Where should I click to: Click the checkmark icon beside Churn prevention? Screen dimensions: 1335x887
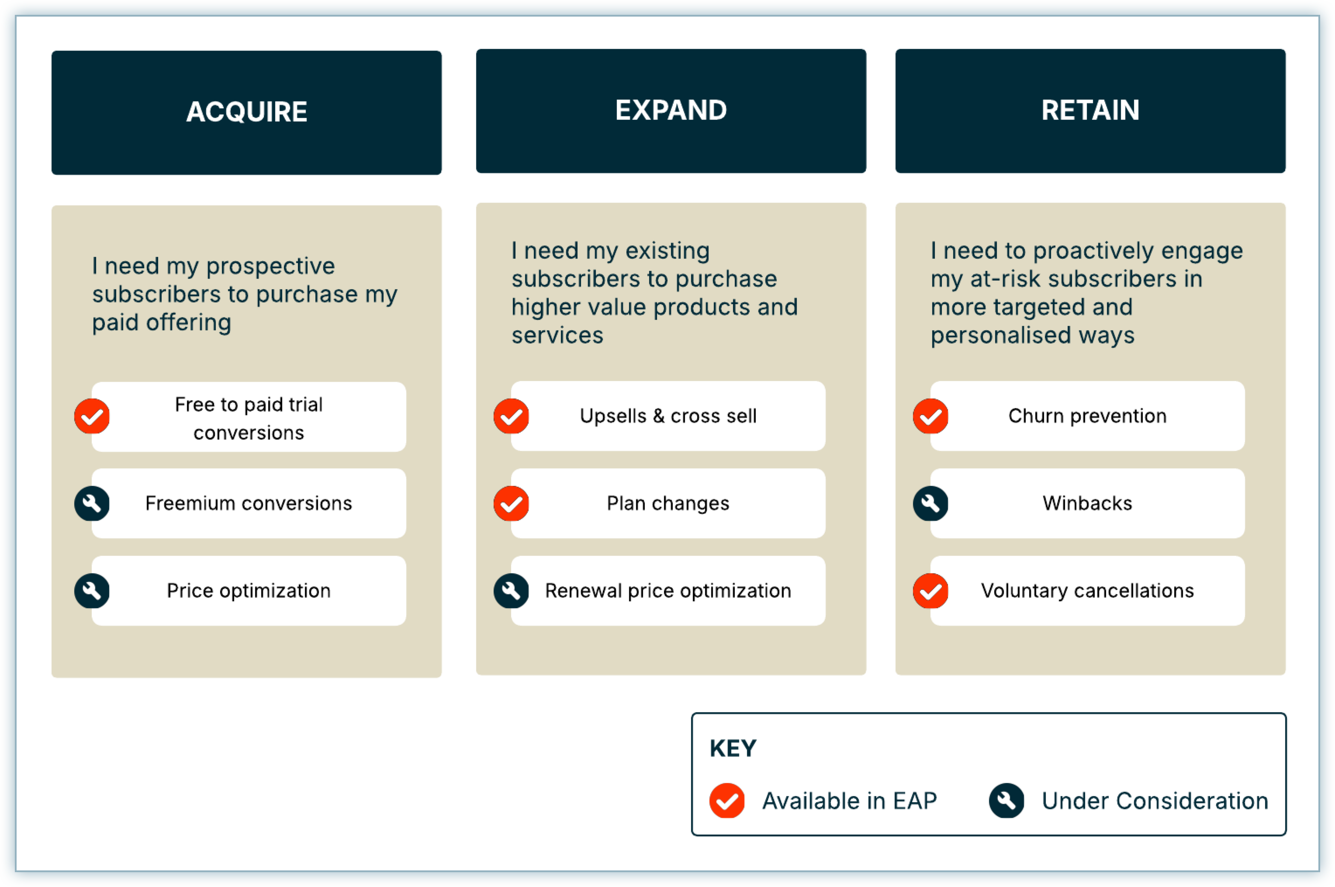931,416
